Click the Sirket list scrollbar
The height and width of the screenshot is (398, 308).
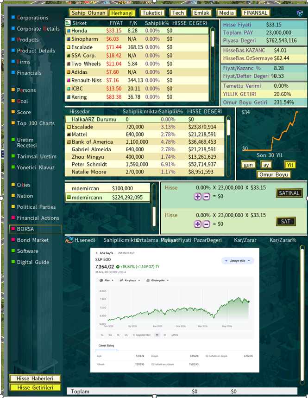(x=213, y=64)
